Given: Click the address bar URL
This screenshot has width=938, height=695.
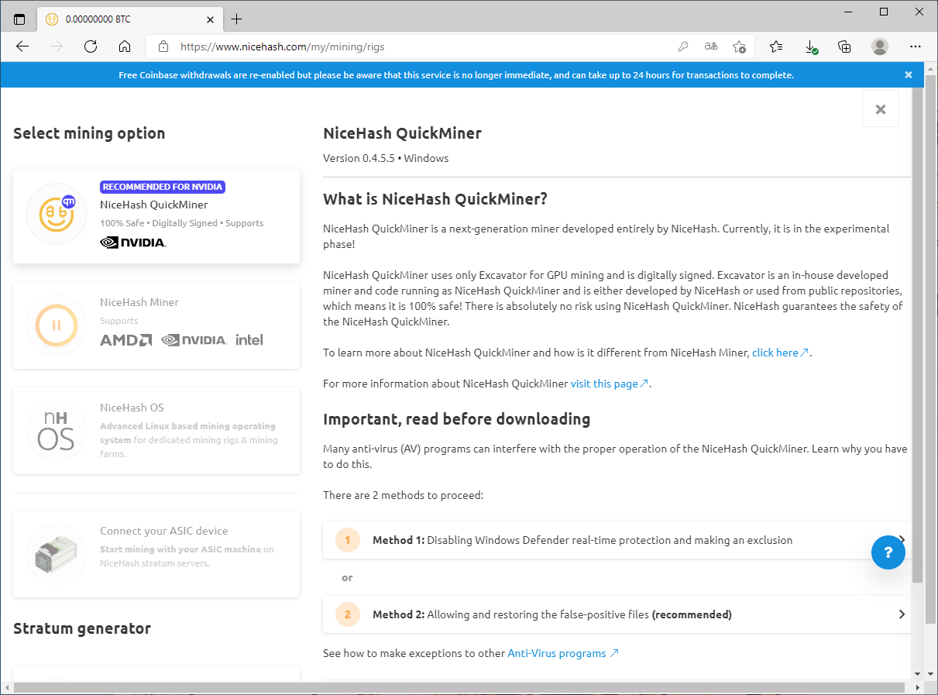Looking at the screenshot, I should coord(283,46).
